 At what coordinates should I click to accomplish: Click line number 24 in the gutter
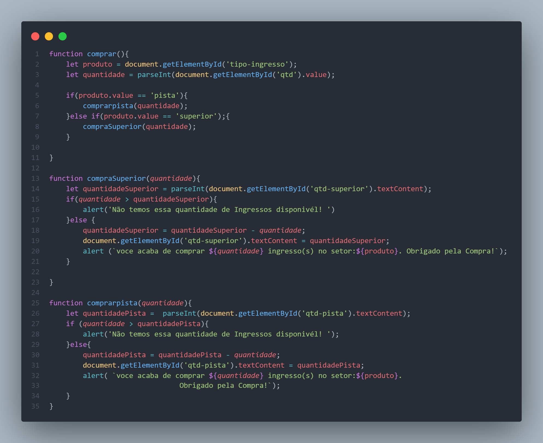tap(35, 293)
